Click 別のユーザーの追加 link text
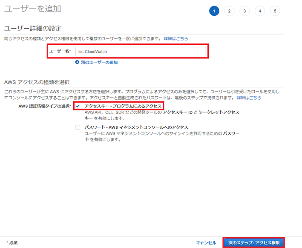Screen dimensions: 302x248 pyautogui.click(x=99, y=63)
